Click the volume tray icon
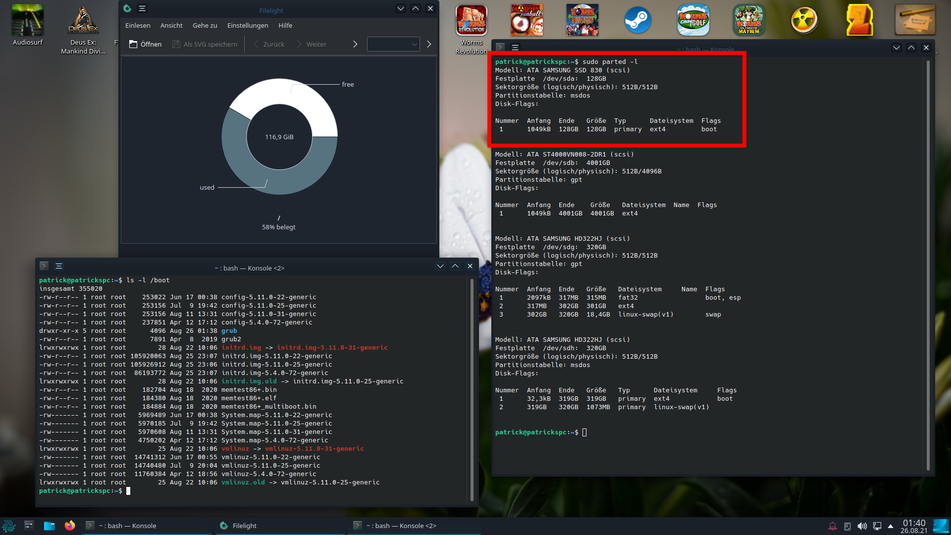The image size is (951, 535). click(862, 526)
